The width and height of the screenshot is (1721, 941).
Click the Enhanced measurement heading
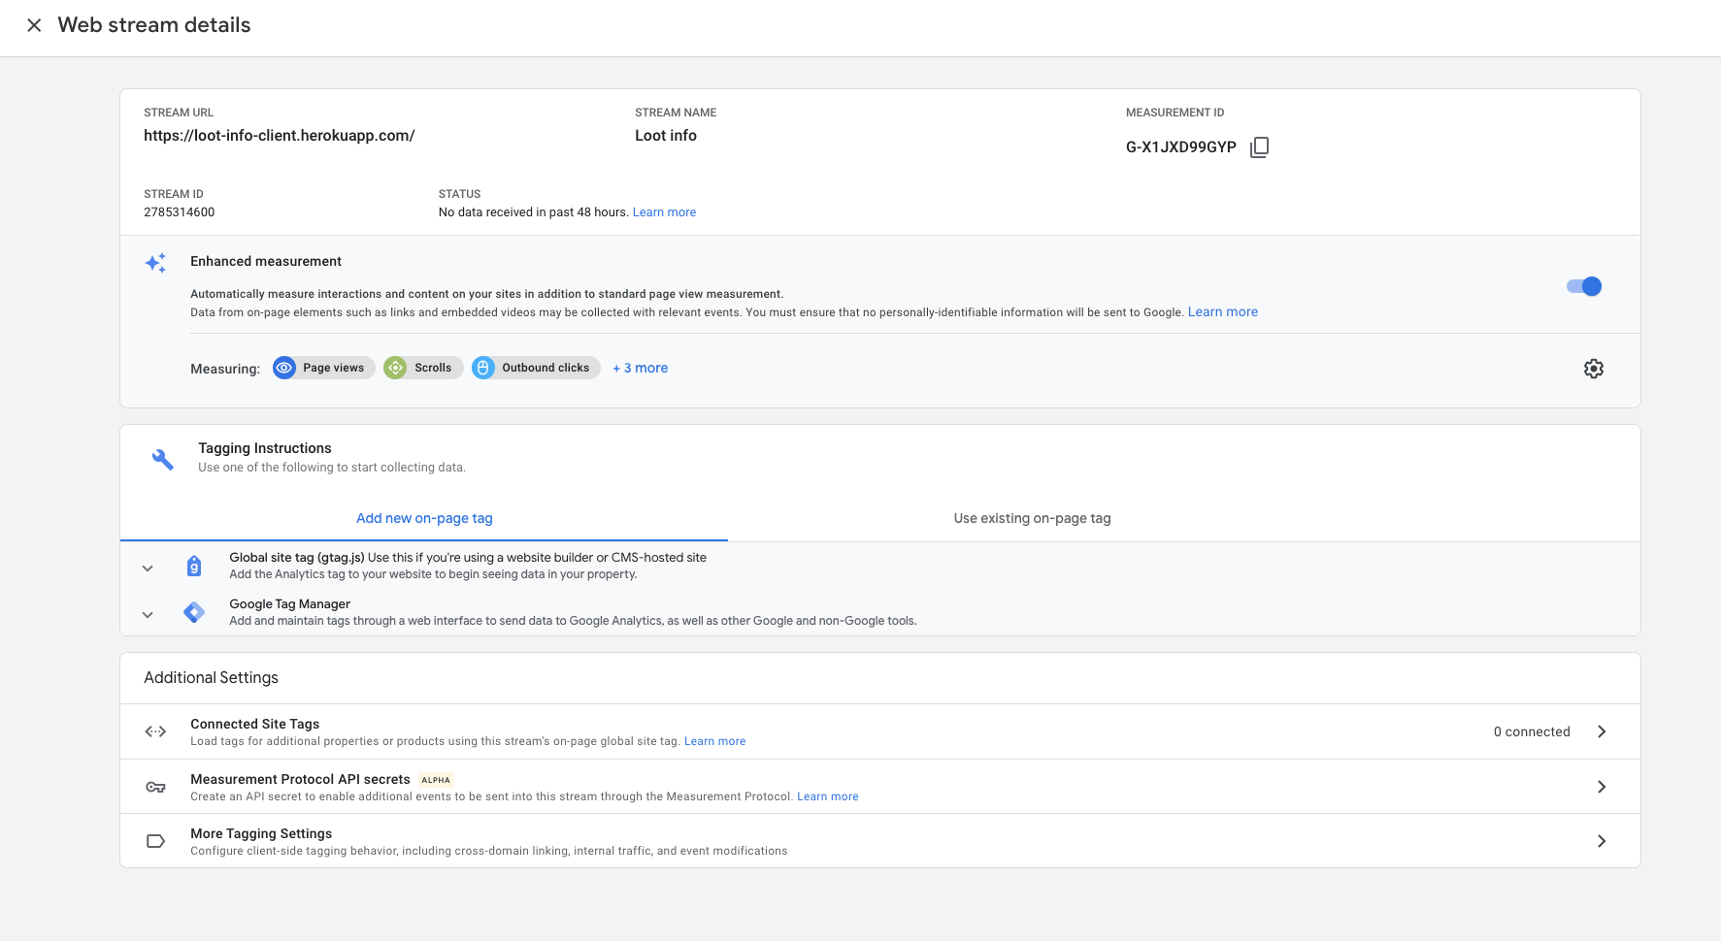tap(266, 261)
